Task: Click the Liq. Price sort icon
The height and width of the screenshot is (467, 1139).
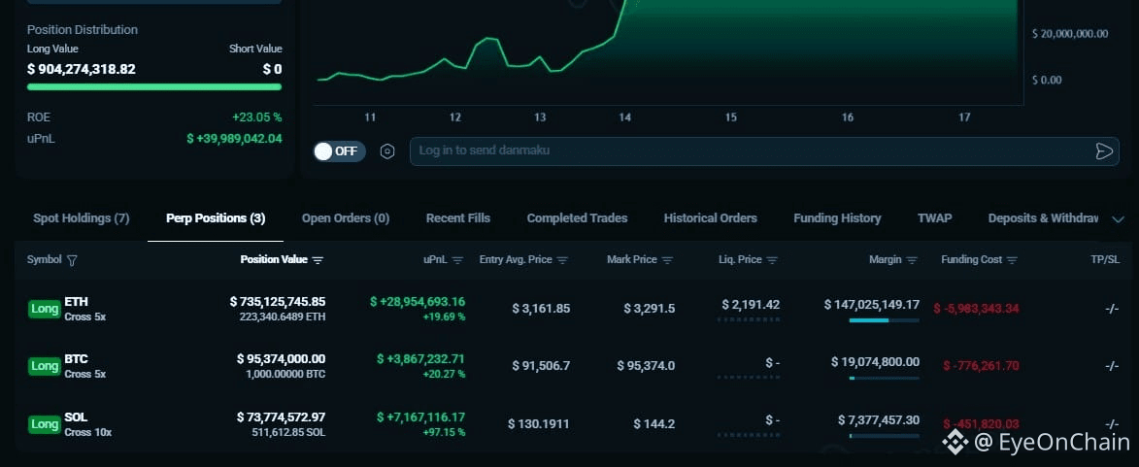Action: coord(772,260)
